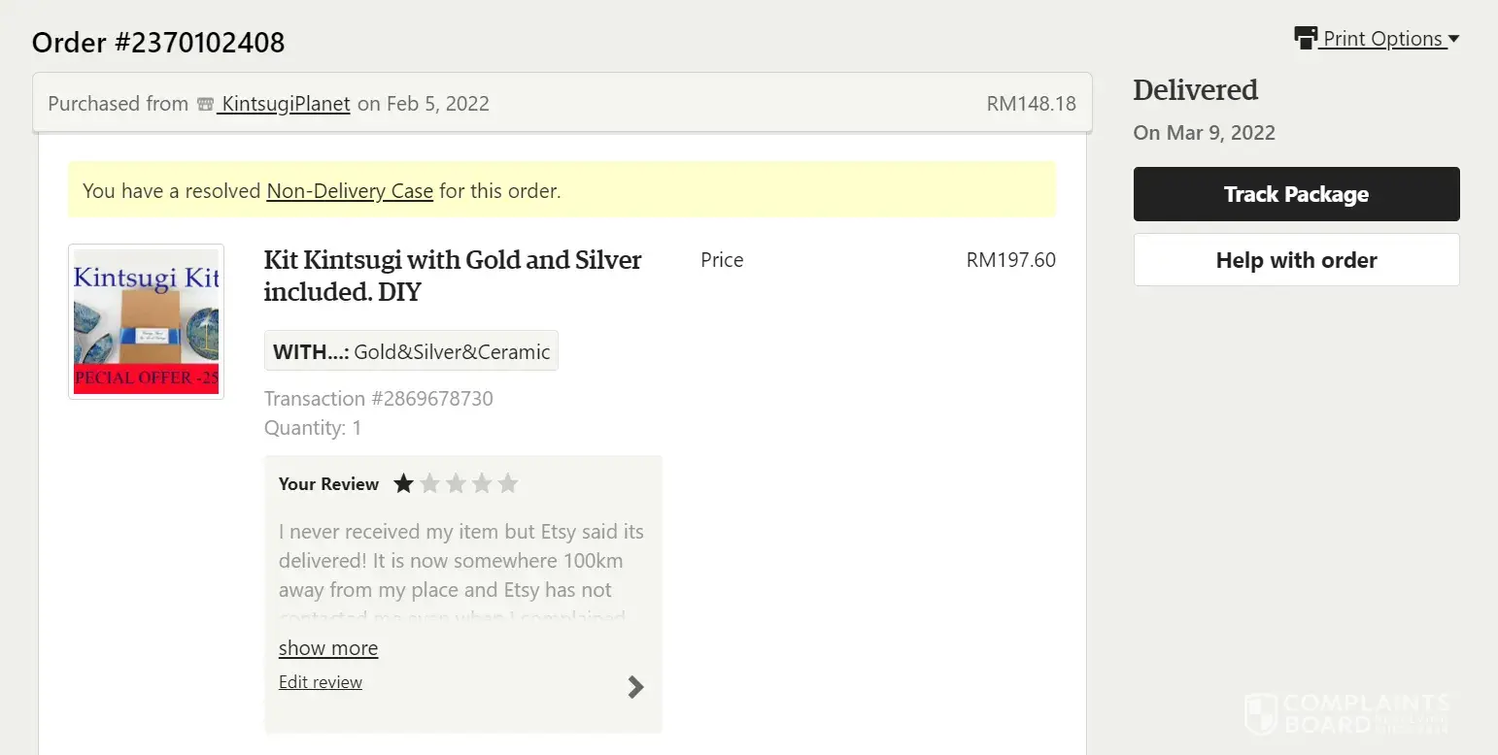Click the first review star
The image size is (1498, 755).
click(403, 483)
